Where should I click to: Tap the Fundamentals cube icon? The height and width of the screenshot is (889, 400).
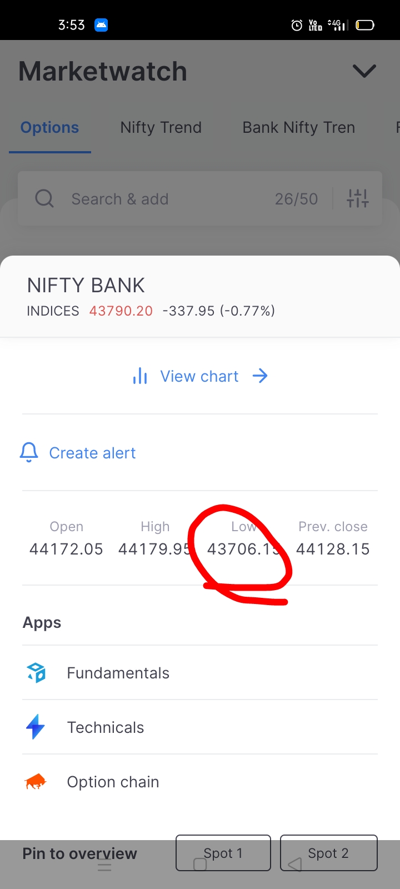click(36, 673)
